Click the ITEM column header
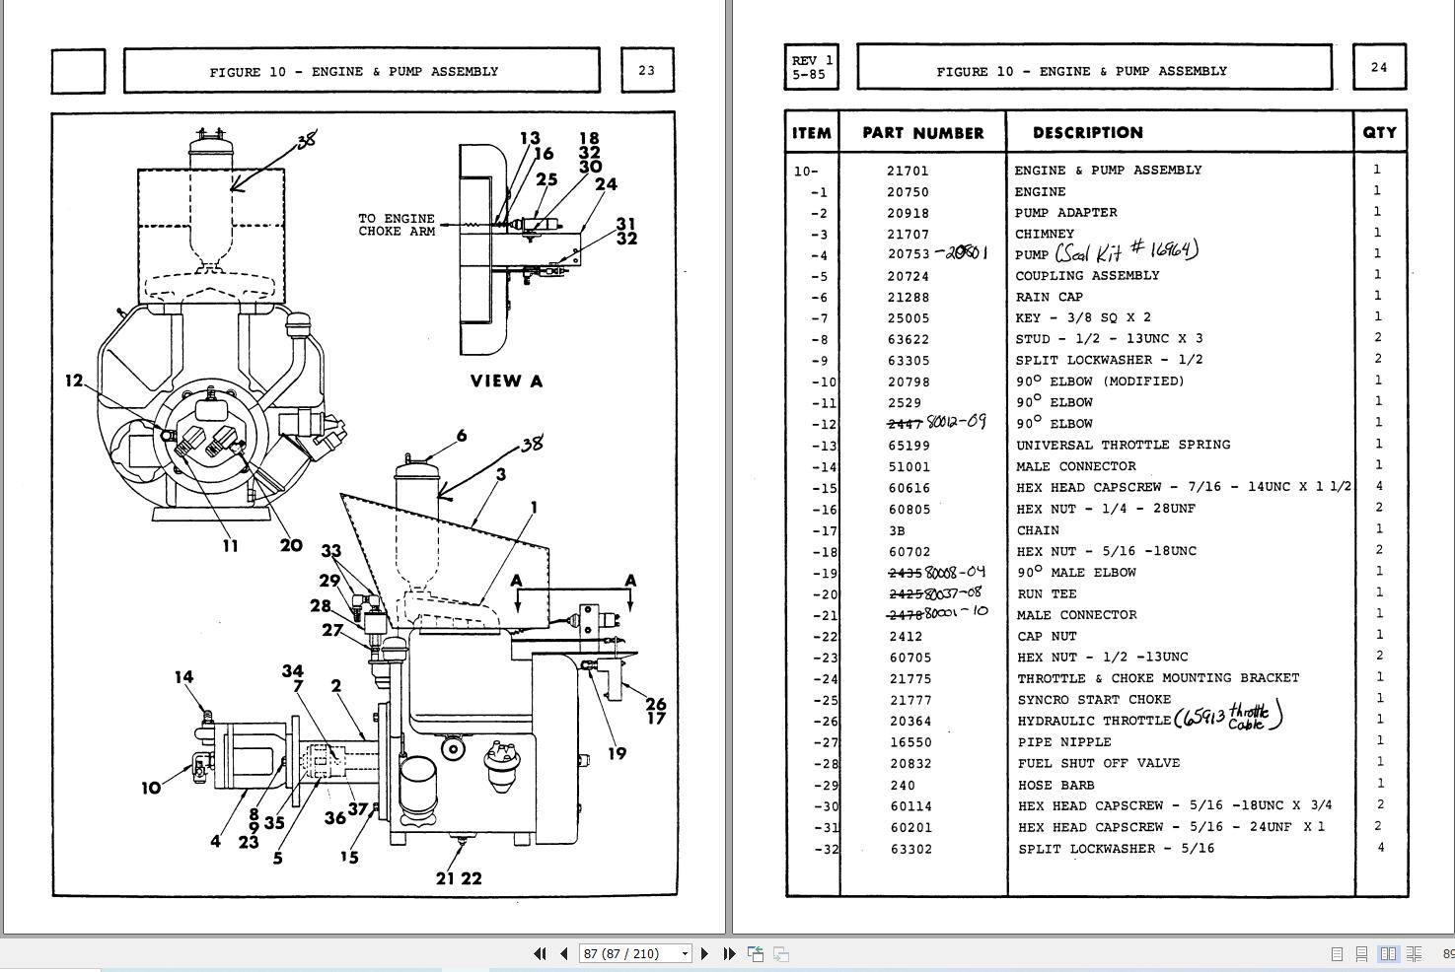The image size is (1455, 972). (x=812, y=133)
